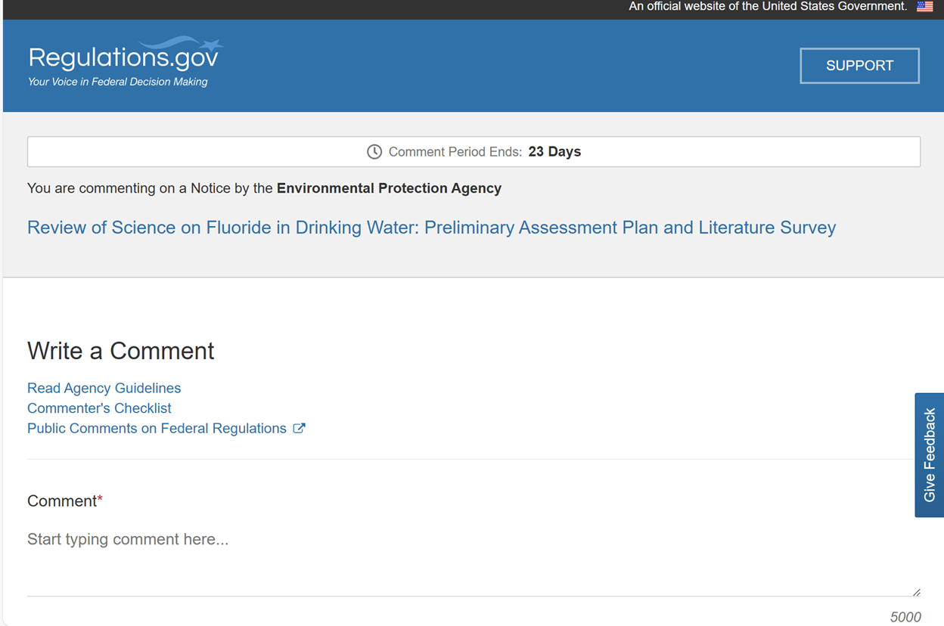Click the external link icon after Public Comments

(300, 429)
